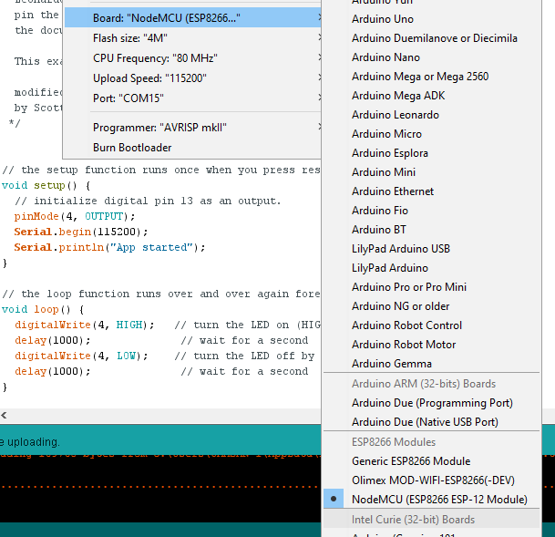
Task: Choose LilyPad Arduino USB board
Action: pos(432,249)
